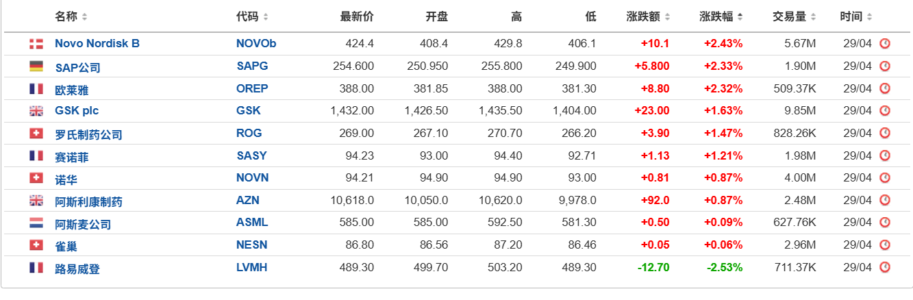Sort by 时间 column header
Image resolution: width=913 pixels, height=300 pixels.
(x=857, y=16)
